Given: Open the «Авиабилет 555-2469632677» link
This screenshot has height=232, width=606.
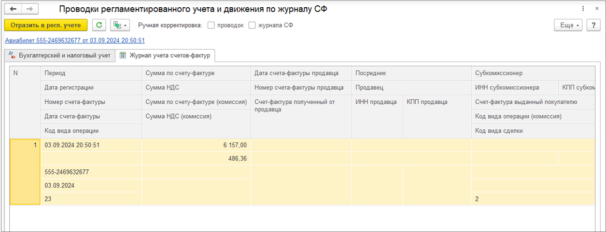Looking at the screenshot, I should pos(75,41).
